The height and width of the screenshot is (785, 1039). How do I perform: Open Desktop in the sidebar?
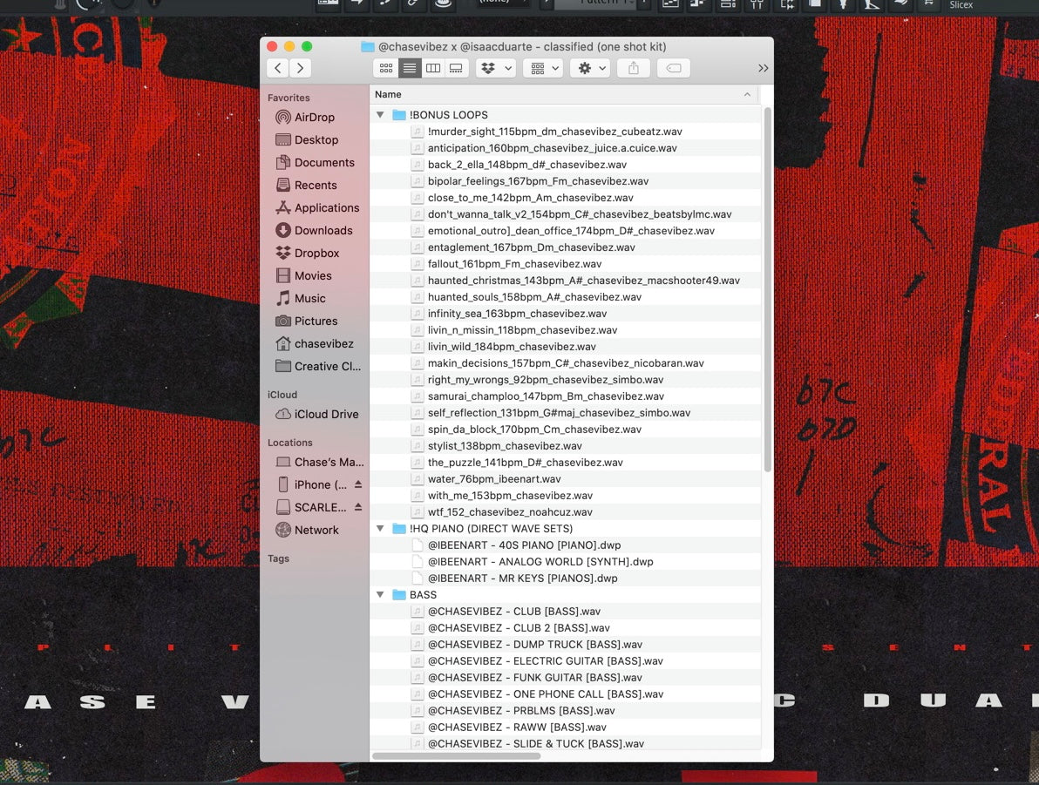pos(316,139)
